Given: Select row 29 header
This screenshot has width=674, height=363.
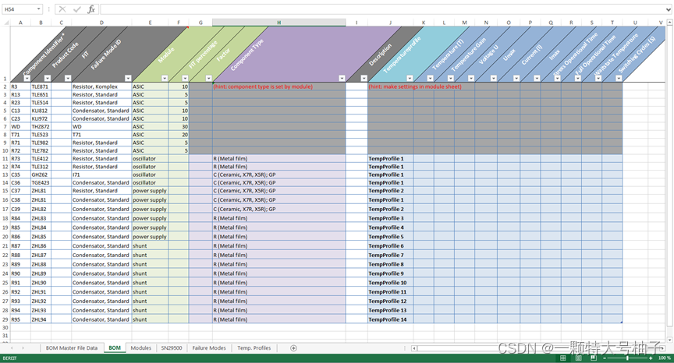Looking at the screenshot, I should 5,319.
